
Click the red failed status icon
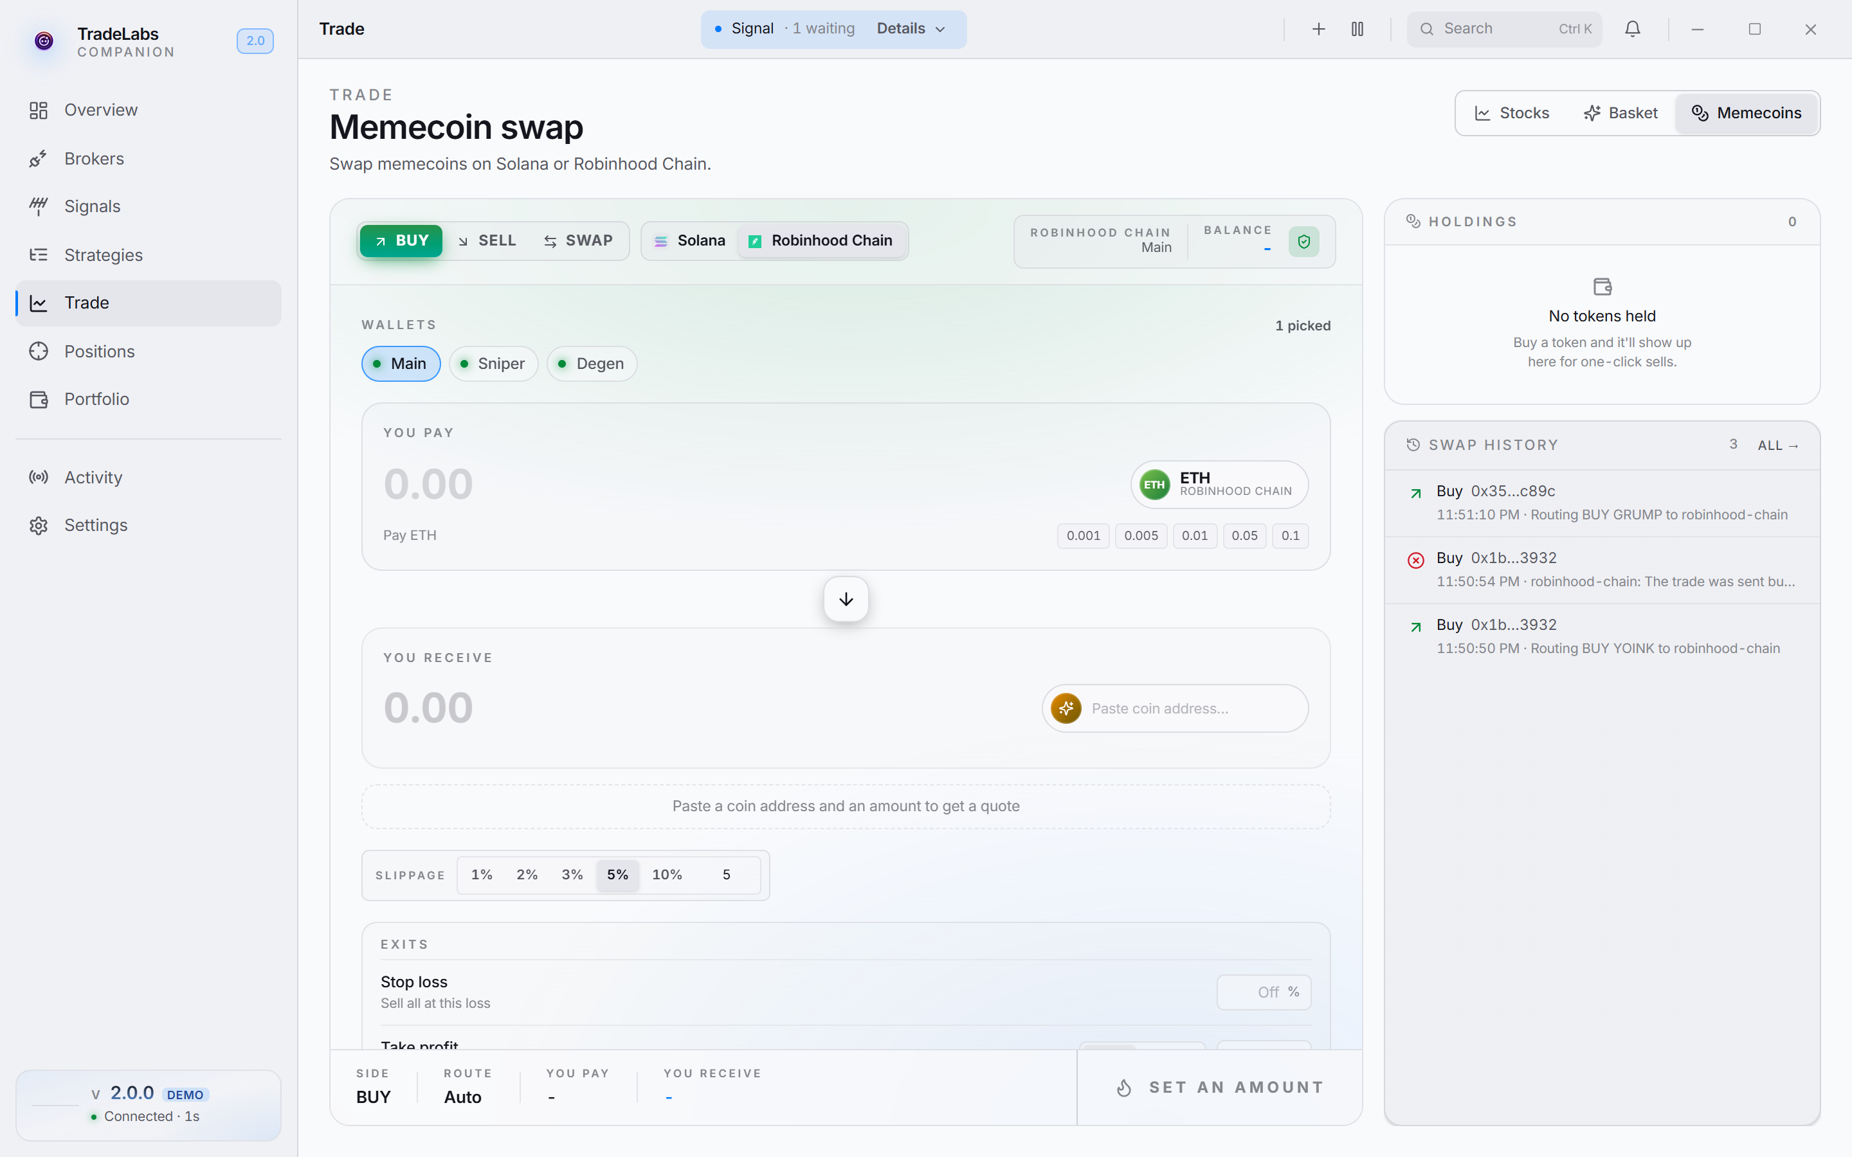click(1416, 560)
